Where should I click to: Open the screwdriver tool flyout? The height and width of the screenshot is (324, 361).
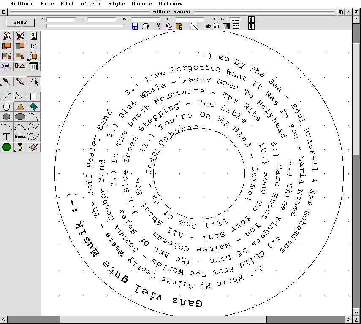[7, 81]
